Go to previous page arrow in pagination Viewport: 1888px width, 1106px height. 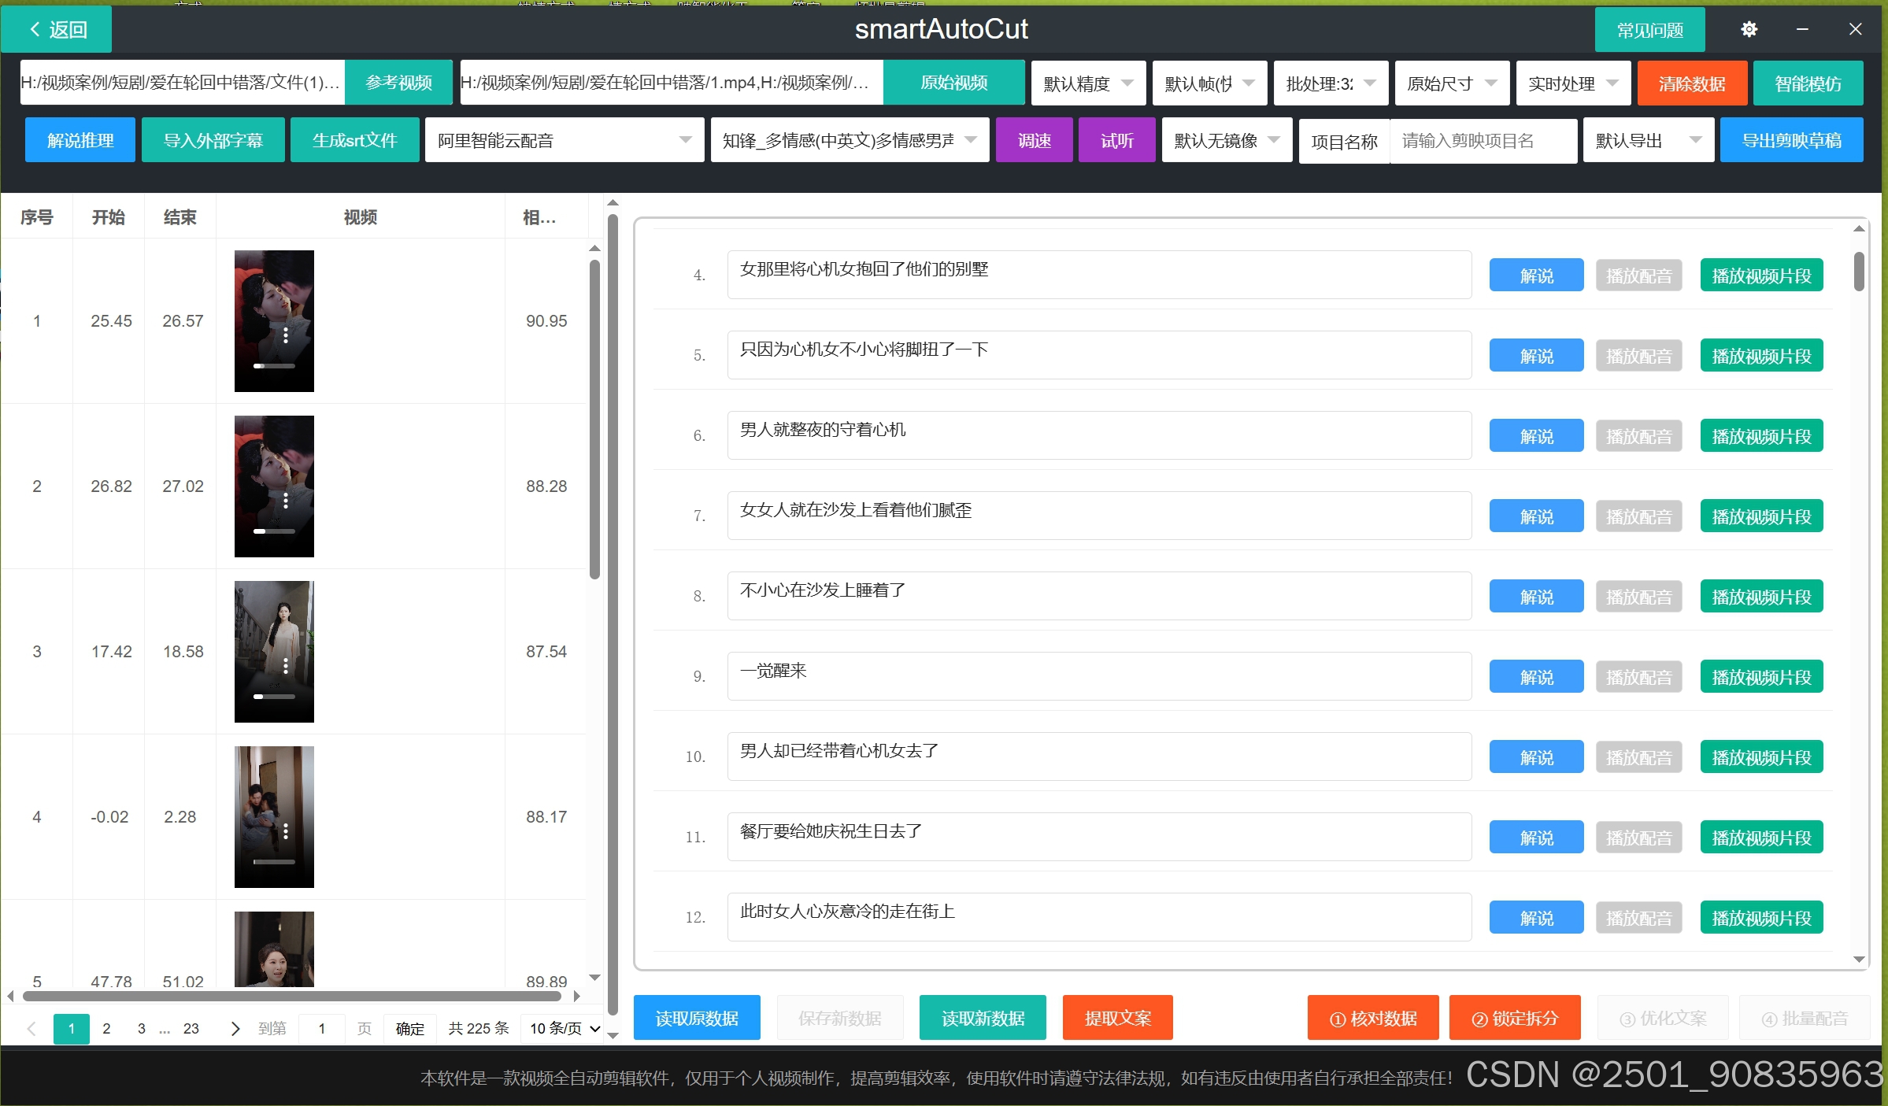tap(31, 1028)
